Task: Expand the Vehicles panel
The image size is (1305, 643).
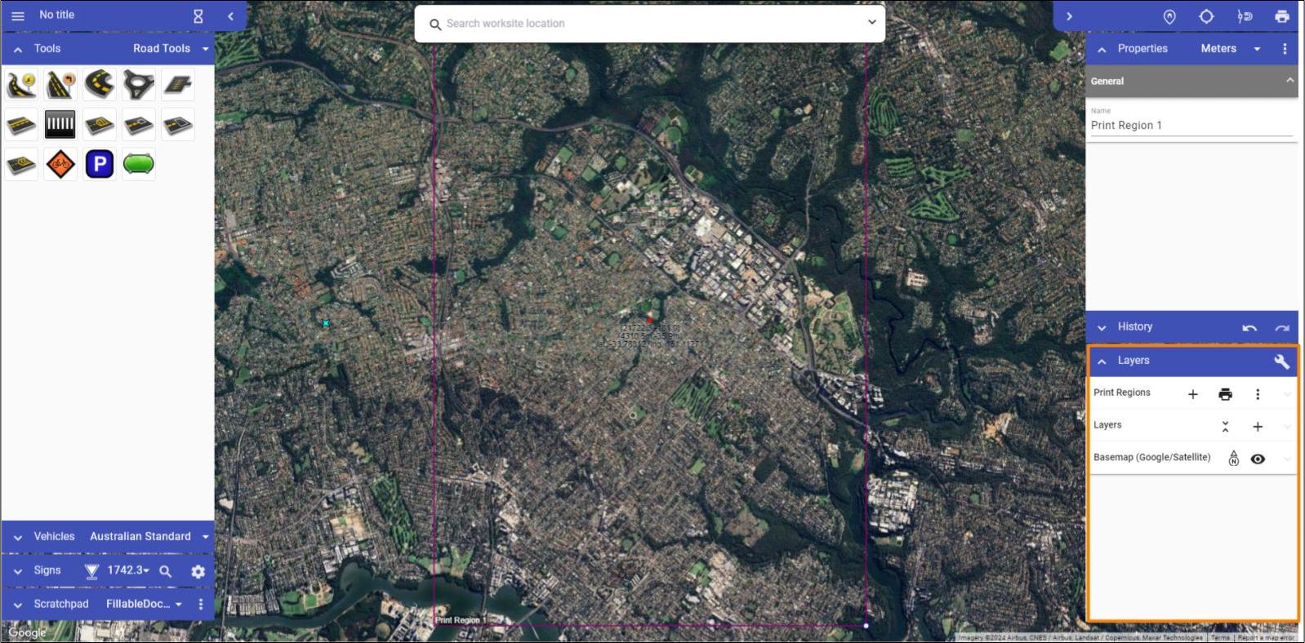Action: point(18,538)
